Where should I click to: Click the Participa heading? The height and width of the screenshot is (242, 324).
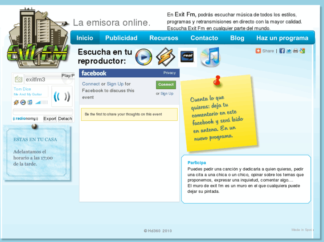197,163
